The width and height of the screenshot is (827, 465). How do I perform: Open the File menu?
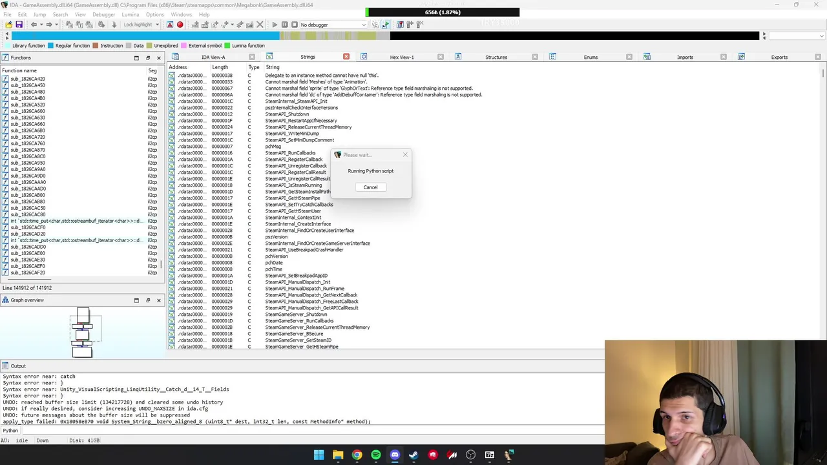click(x=7, y=14)
